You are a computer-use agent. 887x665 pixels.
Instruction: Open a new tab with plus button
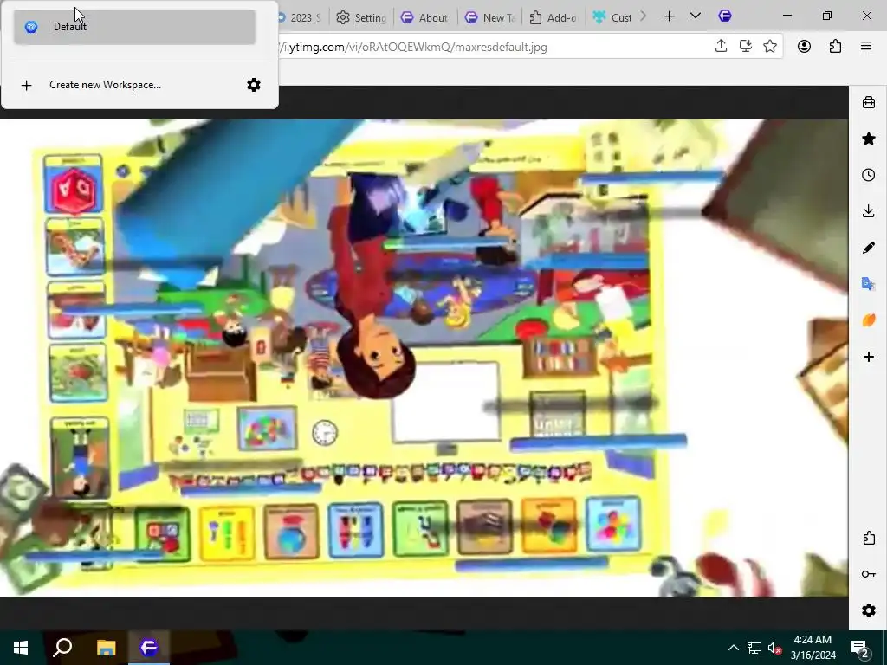point(670,16)
